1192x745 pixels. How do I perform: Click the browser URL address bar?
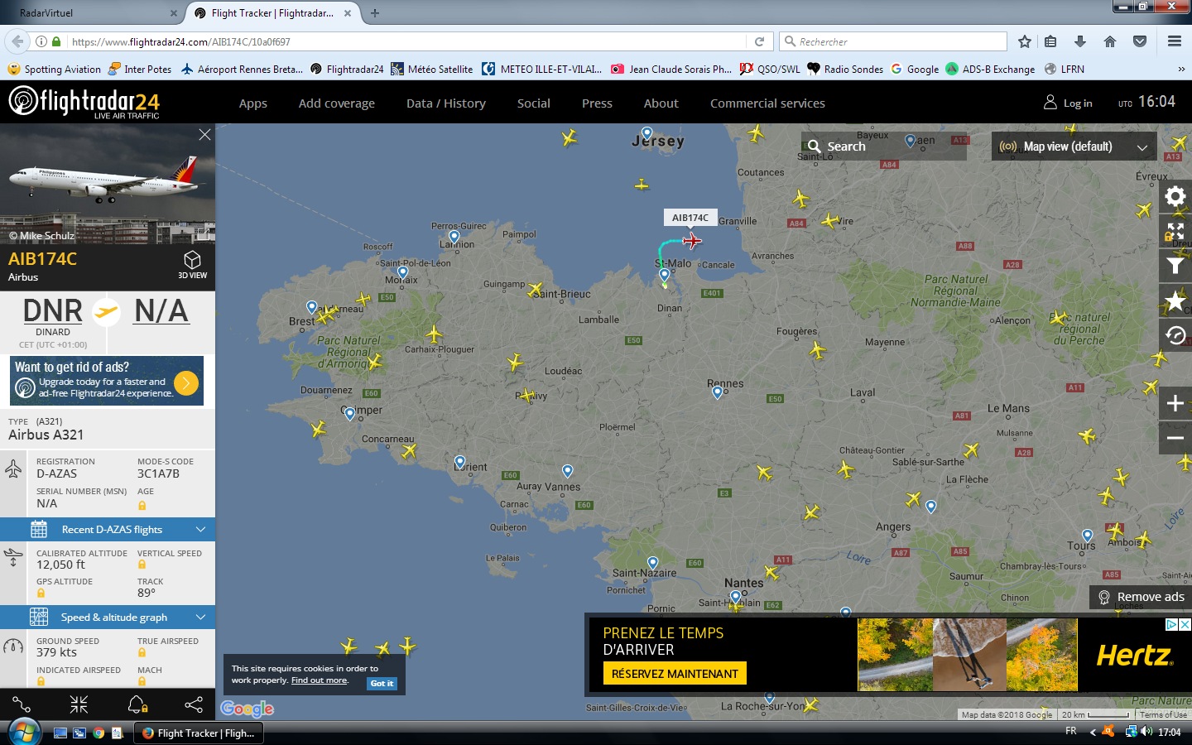point(406,41)
